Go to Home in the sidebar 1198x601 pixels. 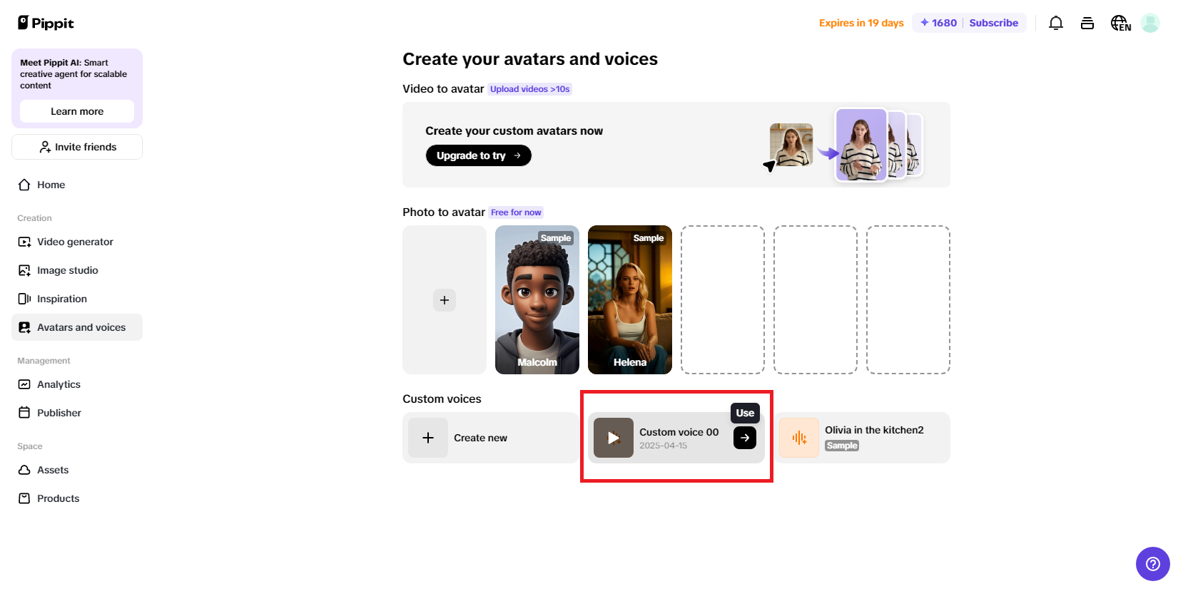click(77, 185)
